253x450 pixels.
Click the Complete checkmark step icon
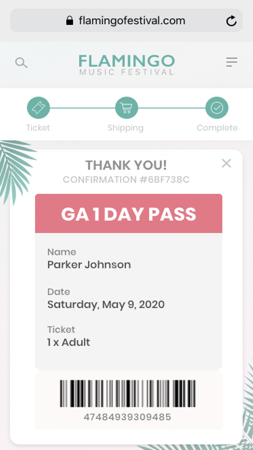(x=217, y=108)
